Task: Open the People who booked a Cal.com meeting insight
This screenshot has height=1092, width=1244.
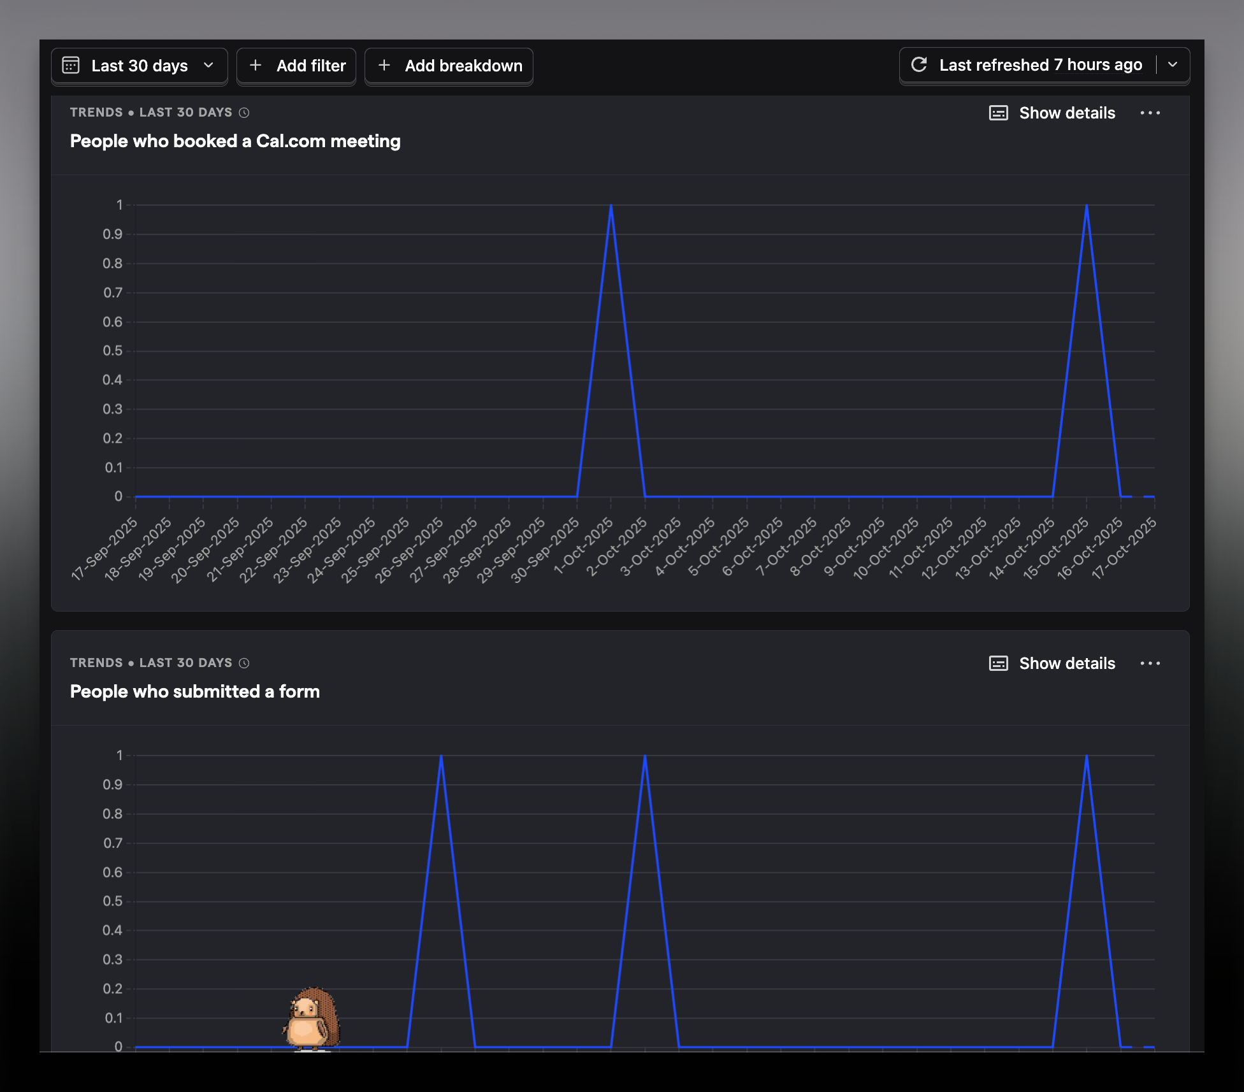Action: 235,141
